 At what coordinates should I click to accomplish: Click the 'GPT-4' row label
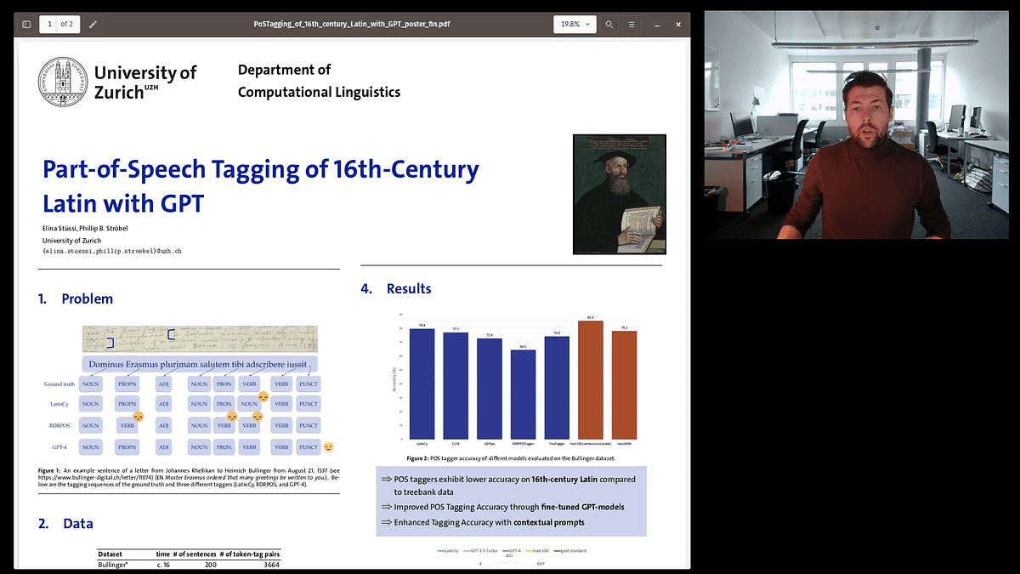click(59, 446)
